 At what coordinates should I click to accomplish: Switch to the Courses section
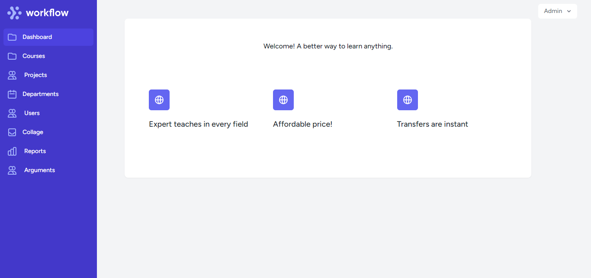33,56
